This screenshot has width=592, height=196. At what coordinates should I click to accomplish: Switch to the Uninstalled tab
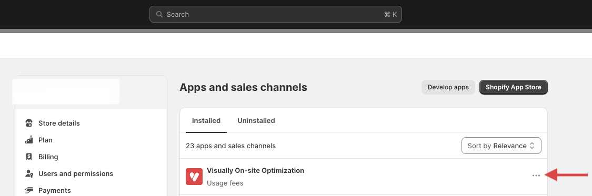[x=256, y=121]
